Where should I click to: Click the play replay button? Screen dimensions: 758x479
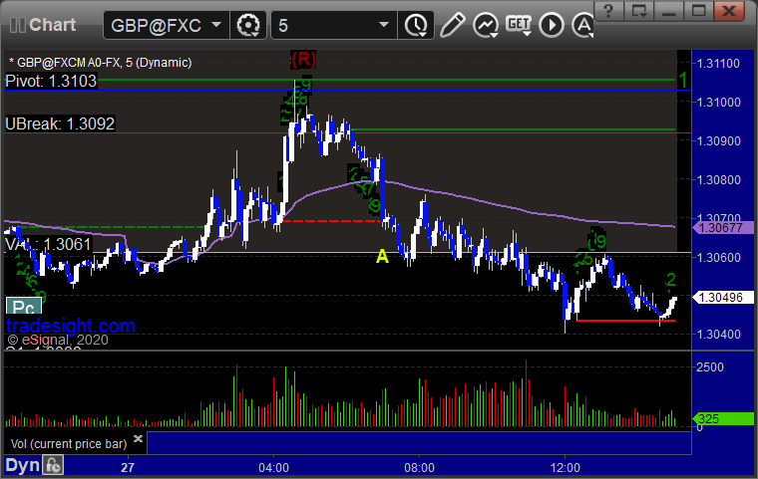[552, 25]
